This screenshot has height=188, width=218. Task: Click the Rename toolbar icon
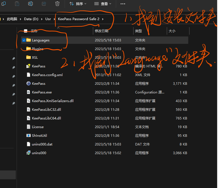(x=31, y=4)
